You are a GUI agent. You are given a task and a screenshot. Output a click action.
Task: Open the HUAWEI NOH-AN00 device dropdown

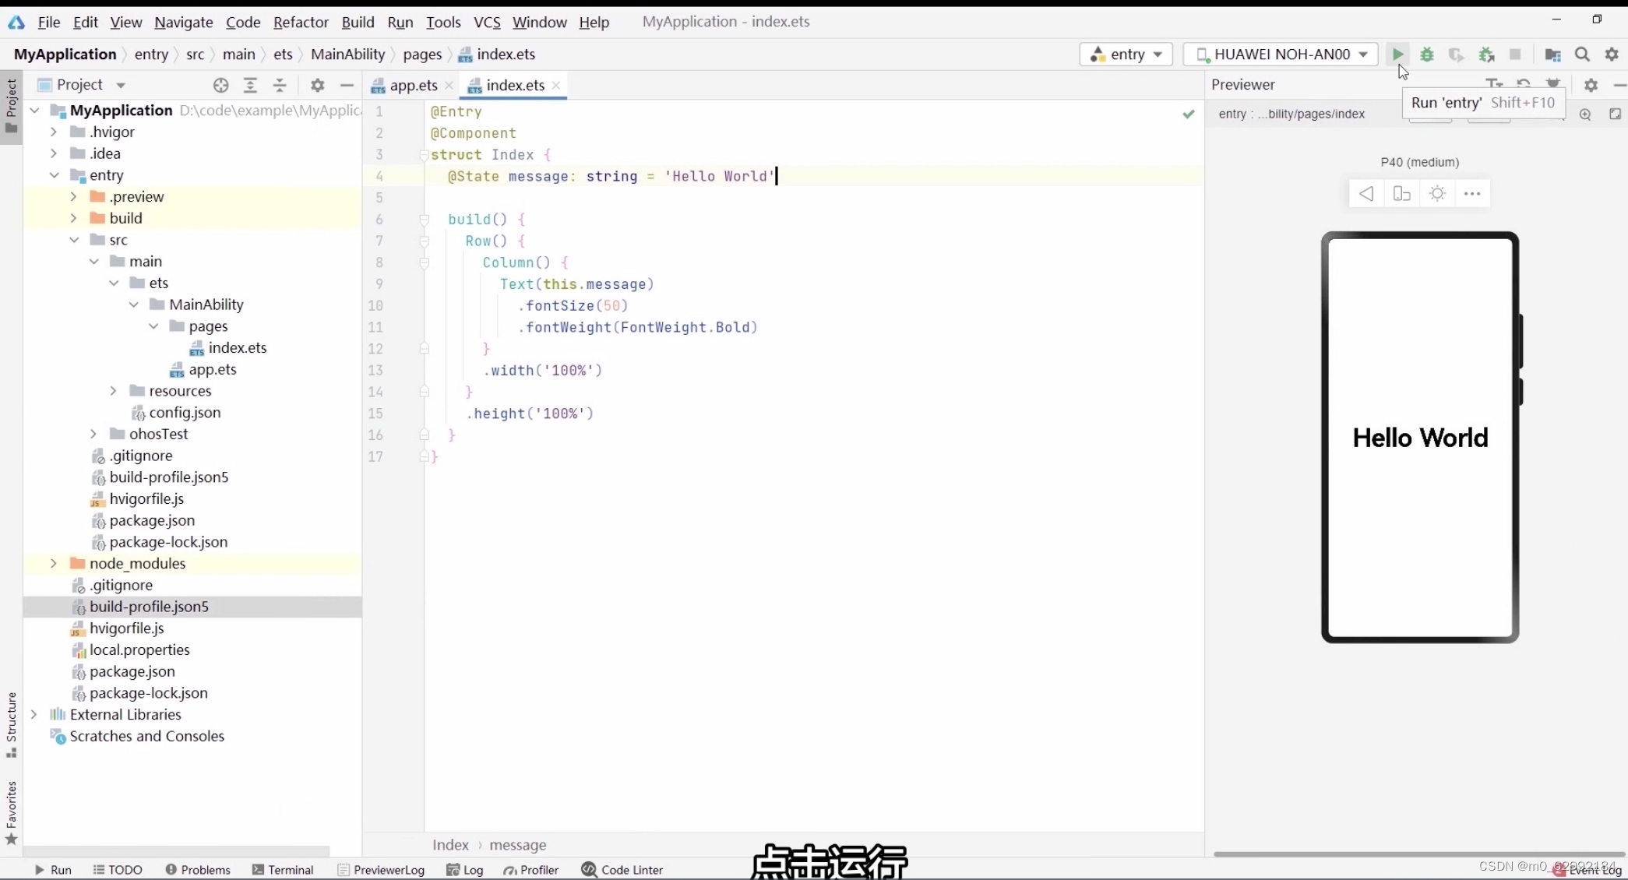coord(1281,55)
